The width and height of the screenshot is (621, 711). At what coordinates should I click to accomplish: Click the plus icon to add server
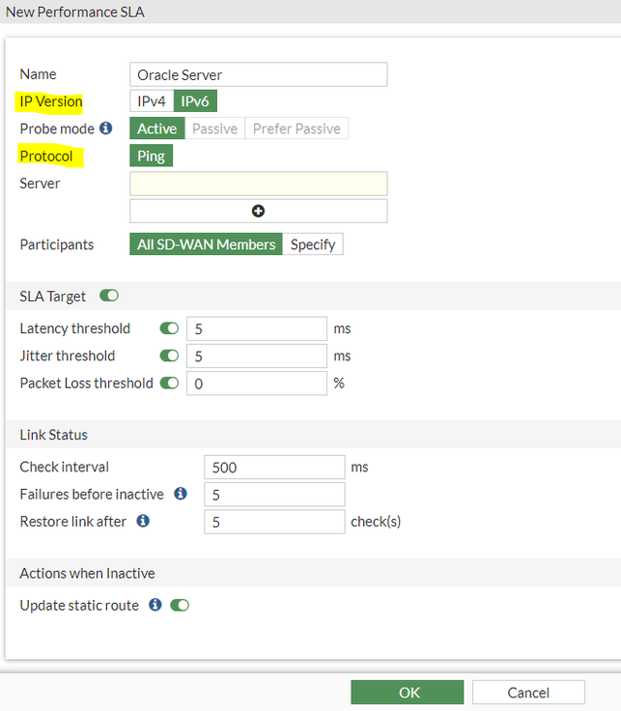tap(258, 211)
